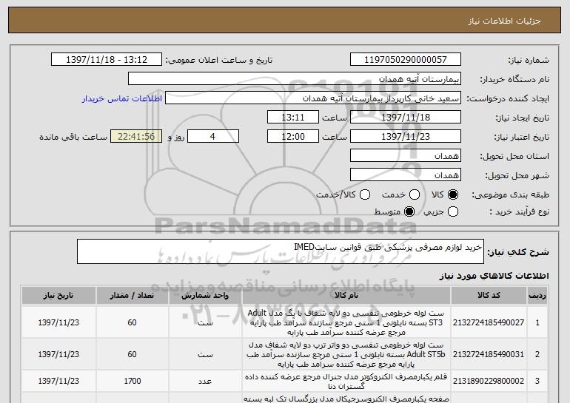
Task: Click the واحد شمارش column header
Action: 205,296
